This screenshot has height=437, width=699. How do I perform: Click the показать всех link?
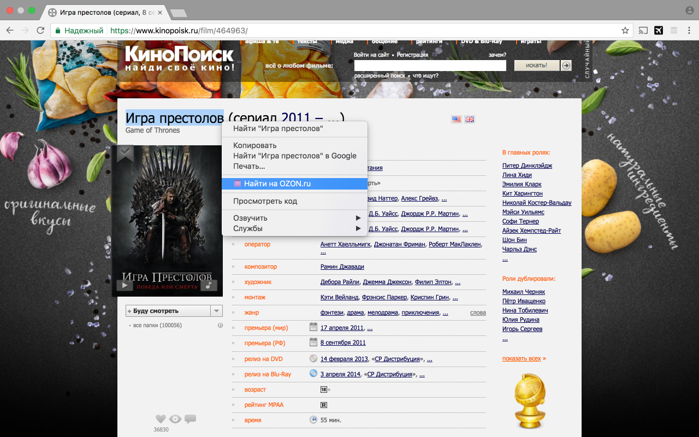point(522,358)
